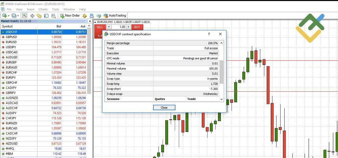Screen dimensions: 338x158
Task: Decrease the one-click trading volume
Action: click(109, 27)
